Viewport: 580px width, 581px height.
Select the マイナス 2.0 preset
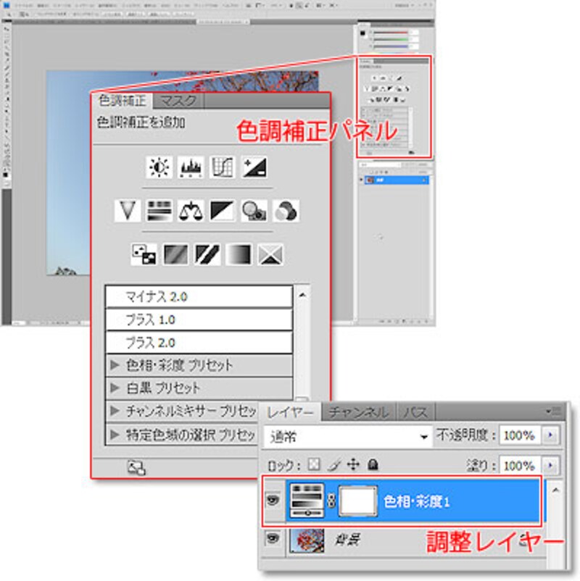click(199, 296)
